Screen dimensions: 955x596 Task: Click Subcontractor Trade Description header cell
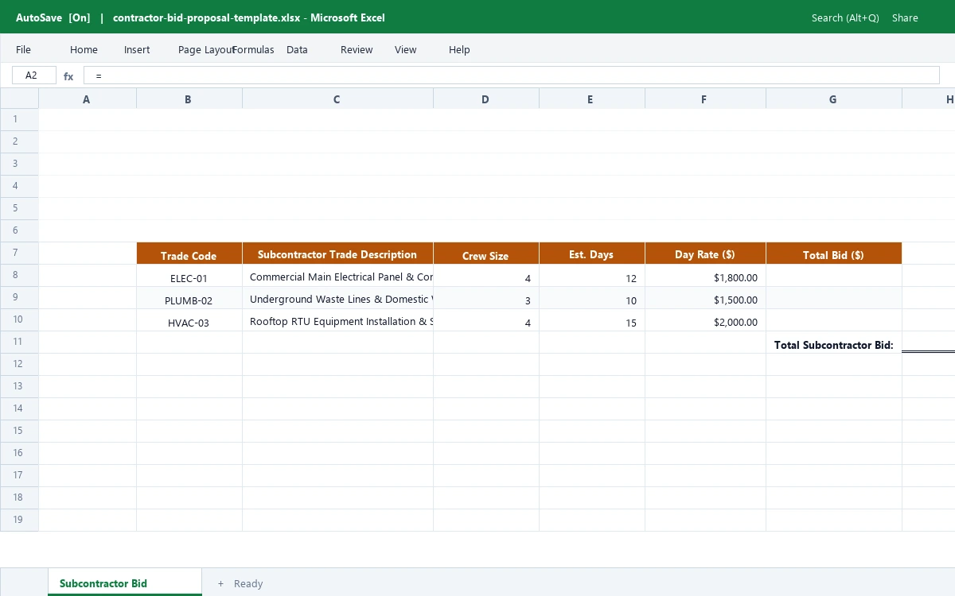[x=338, y=253]
